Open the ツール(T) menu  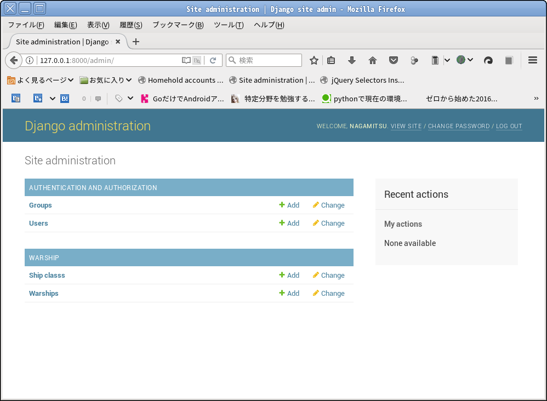(x=229, y=25)
